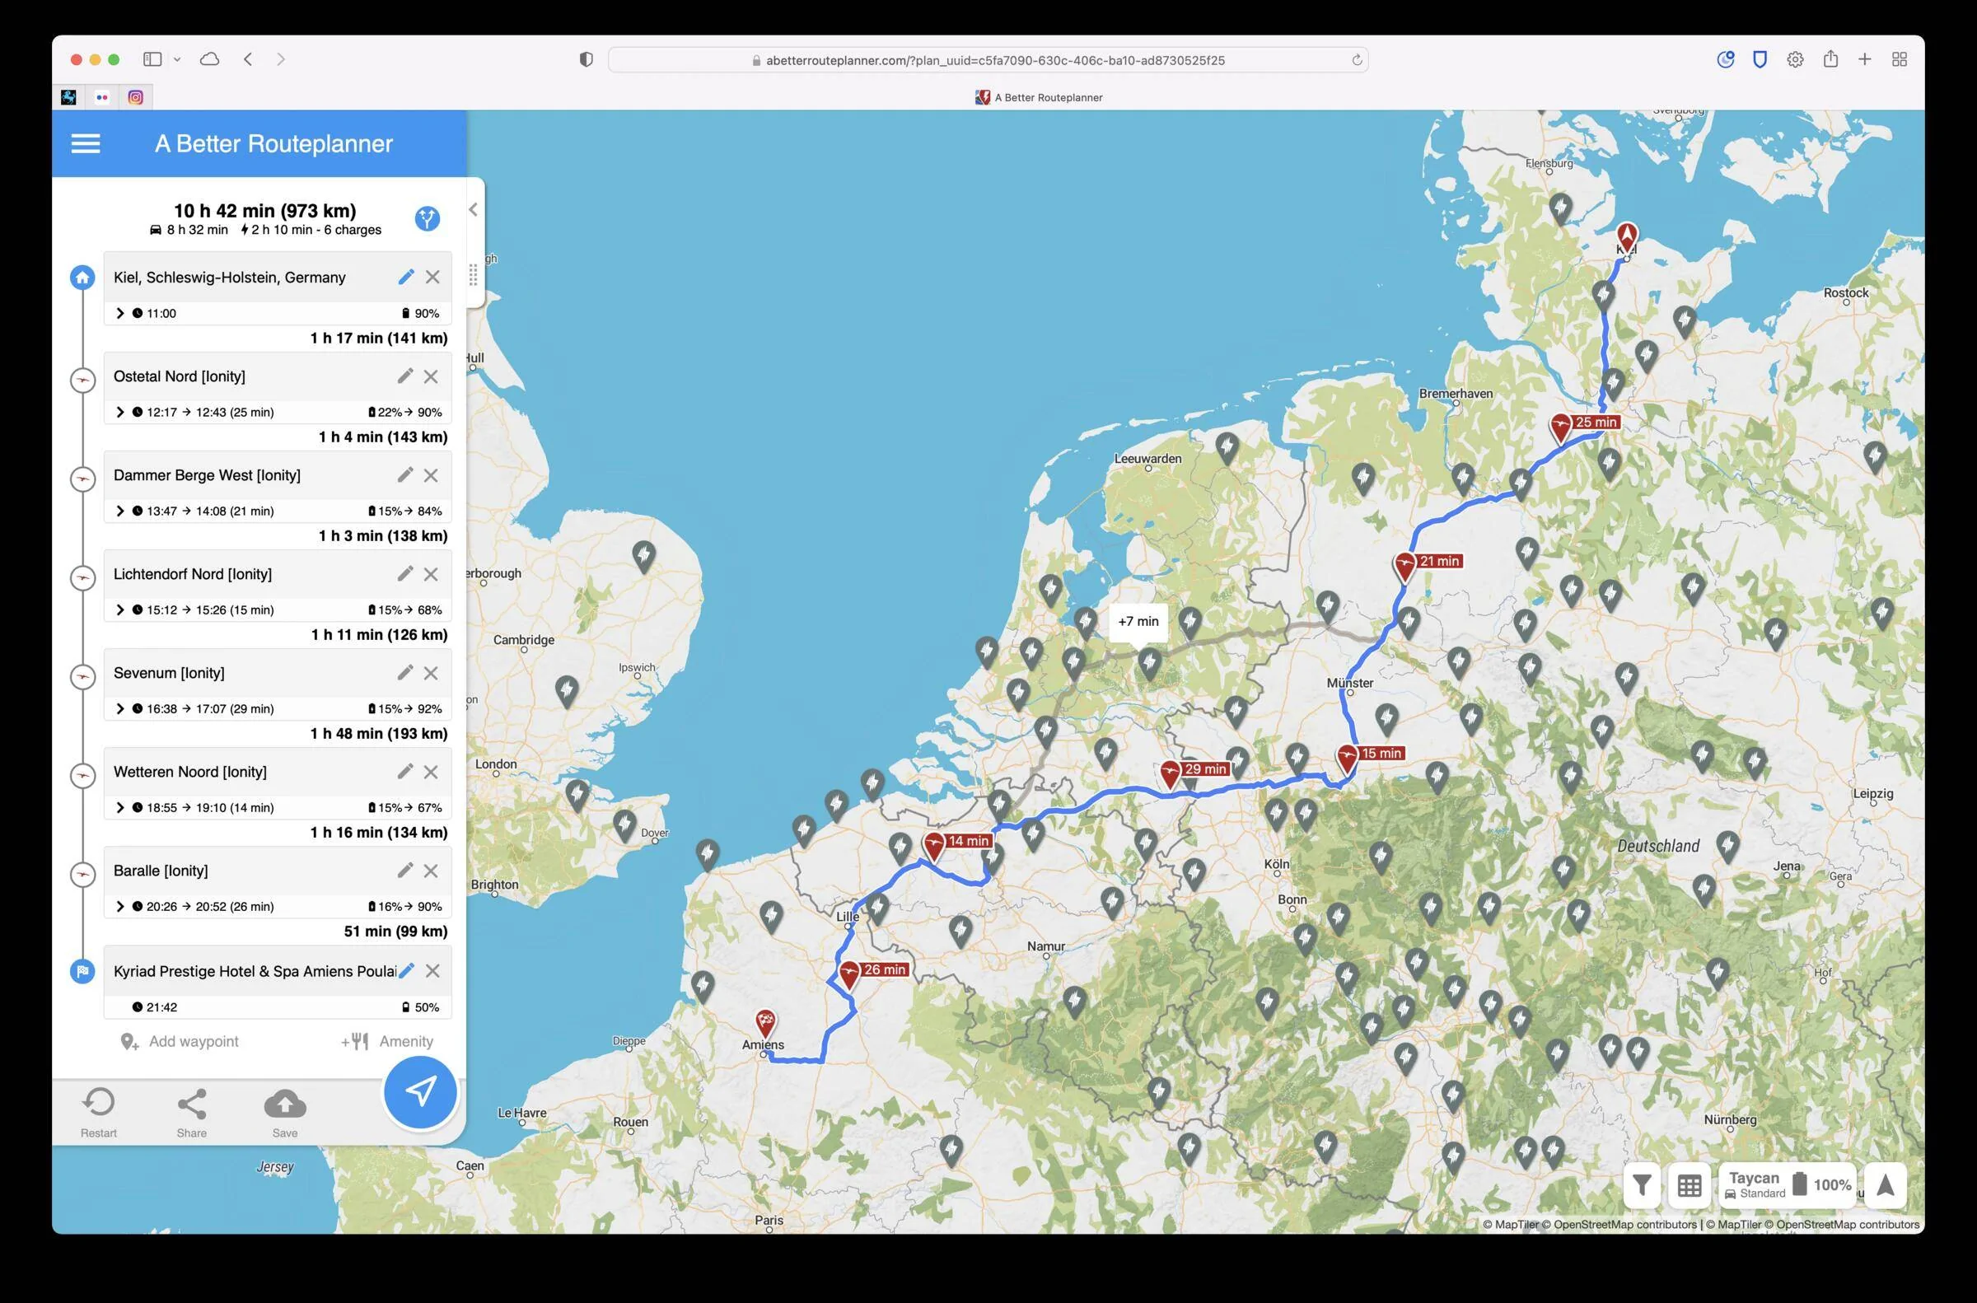Delete the Dammer Berge West [Ionity] stop
The width and height of the screenshot is (1977, 1303).
pyautogui.click(x=431, y=475)
